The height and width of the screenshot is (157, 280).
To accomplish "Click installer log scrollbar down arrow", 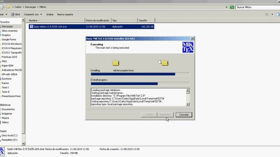I will [x=188, y=104].
